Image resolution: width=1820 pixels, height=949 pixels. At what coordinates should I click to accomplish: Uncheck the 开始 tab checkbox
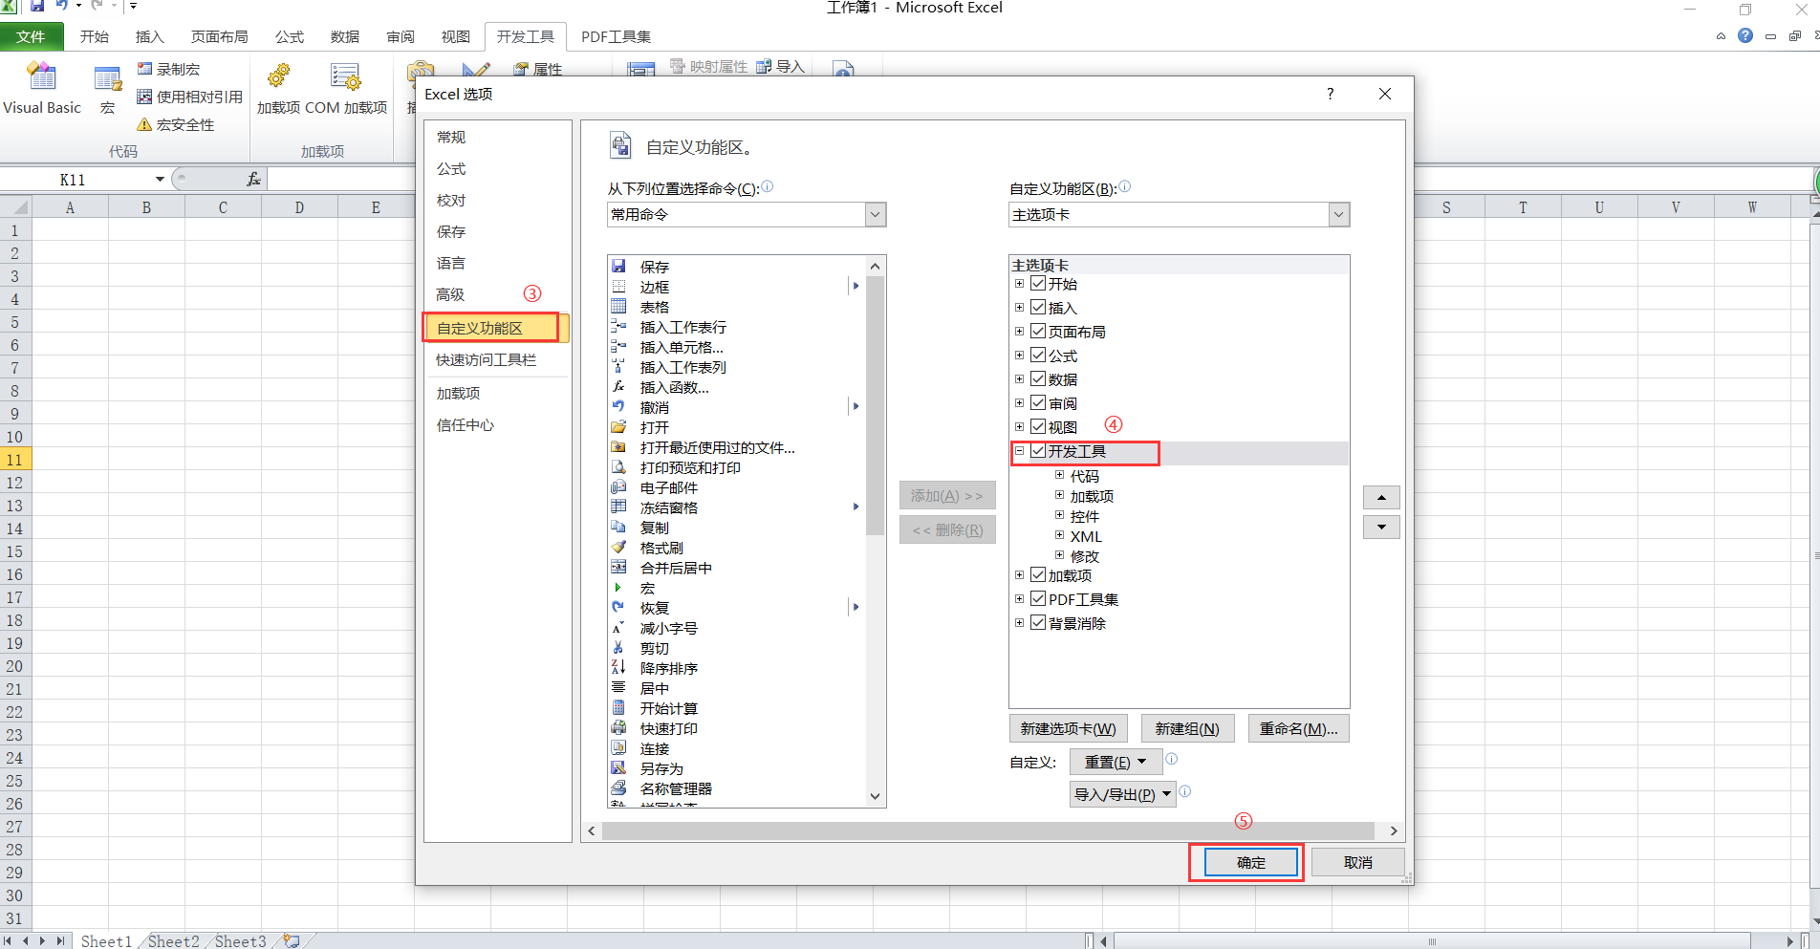(x=1038, y=284)
